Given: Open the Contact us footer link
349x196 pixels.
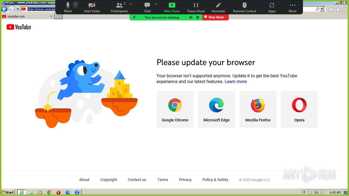Looking at the screenshot, I should [137, 180].
